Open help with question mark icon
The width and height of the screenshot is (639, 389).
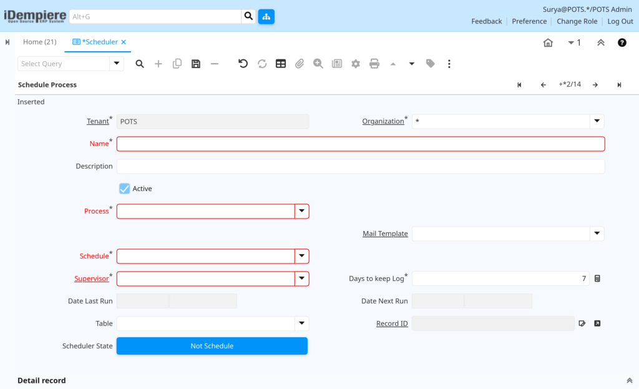pos(622,42)
